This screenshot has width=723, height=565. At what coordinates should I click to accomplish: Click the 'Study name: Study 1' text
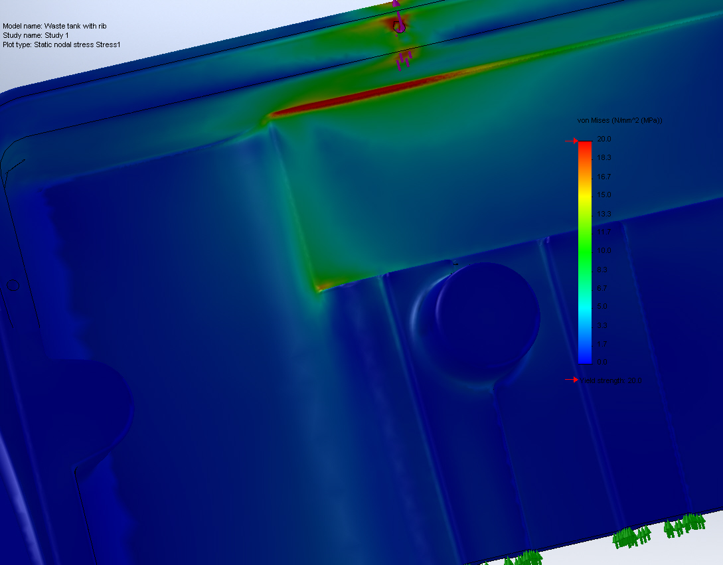[x=35, y=35]
